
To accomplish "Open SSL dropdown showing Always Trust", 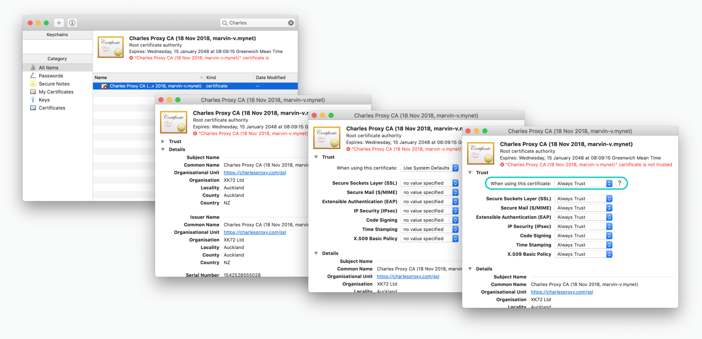I will click(583, 199).
